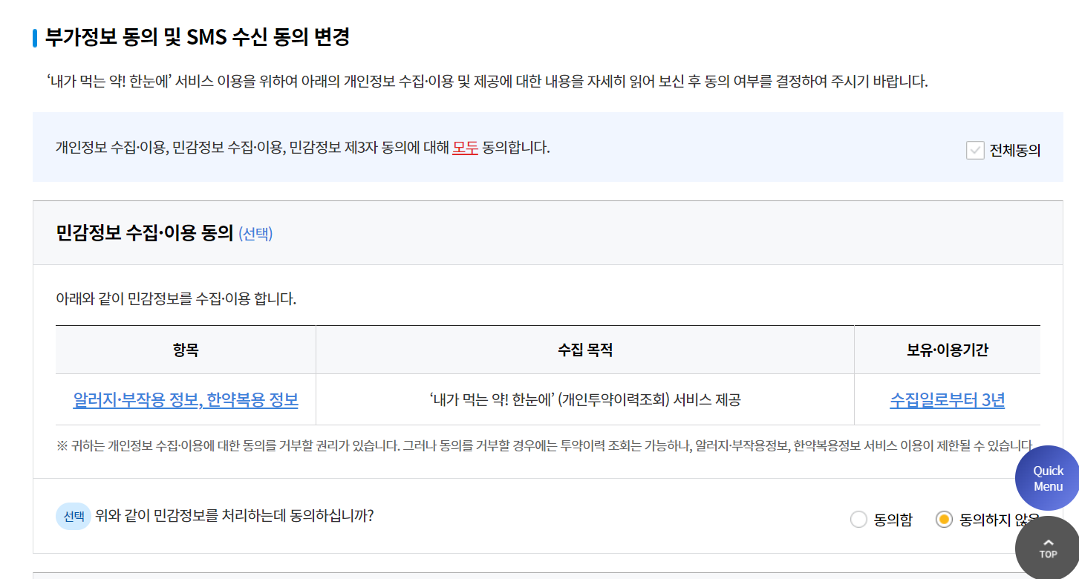Enable the 전체동의 checkbox
This screenshot has height=579, width=1079.
coord(975,150)
